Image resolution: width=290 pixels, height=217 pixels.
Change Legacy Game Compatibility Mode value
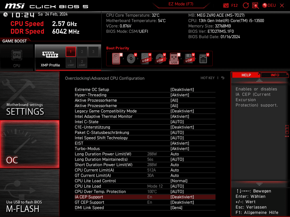182,111
